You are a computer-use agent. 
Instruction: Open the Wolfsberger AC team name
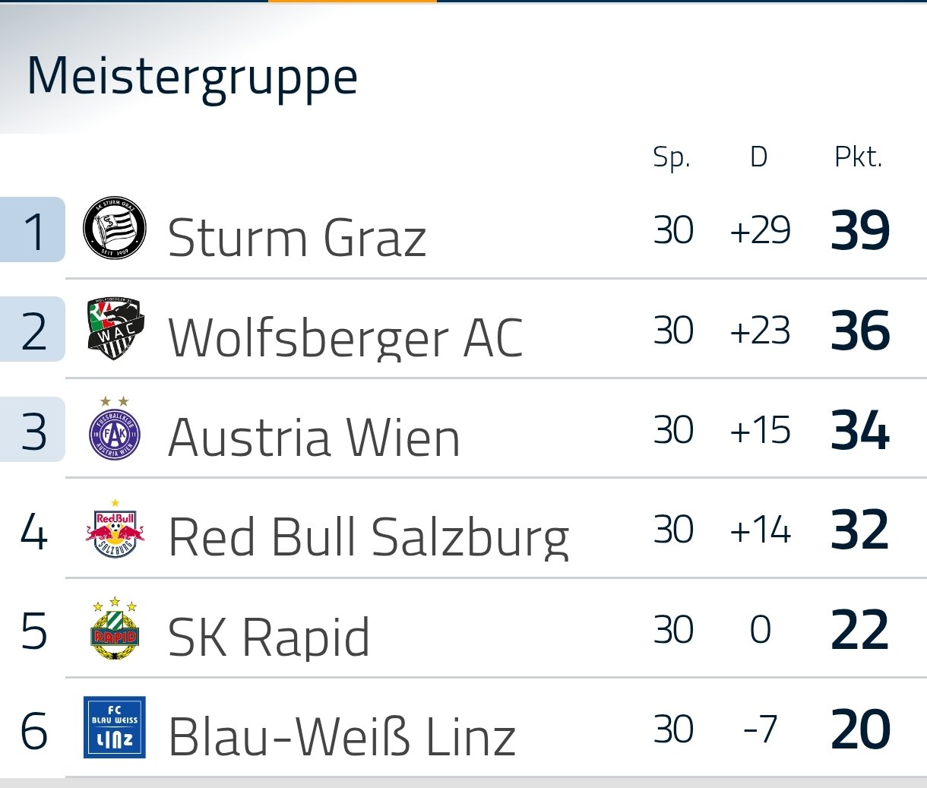[x=345, y=337]
